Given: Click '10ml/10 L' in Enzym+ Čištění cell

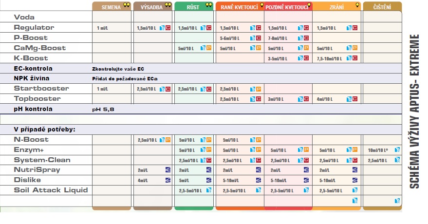Looking at the screenshot, I should pyautogui.click(x=378, y=150).
